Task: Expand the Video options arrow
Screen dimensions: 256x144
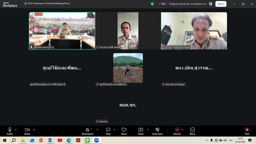Action: point(34,130)
